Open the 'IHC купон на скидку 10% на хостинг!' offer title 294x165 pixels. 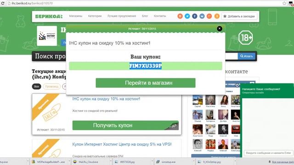click(106, 99)
